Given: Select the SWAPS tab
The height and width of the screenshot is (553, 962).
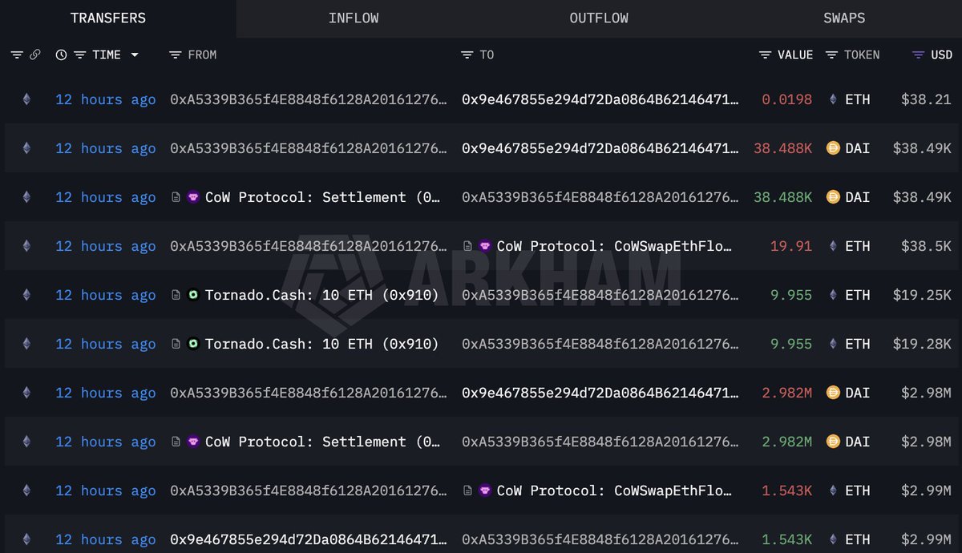Looking at the screenshot, I should (844, 18).
